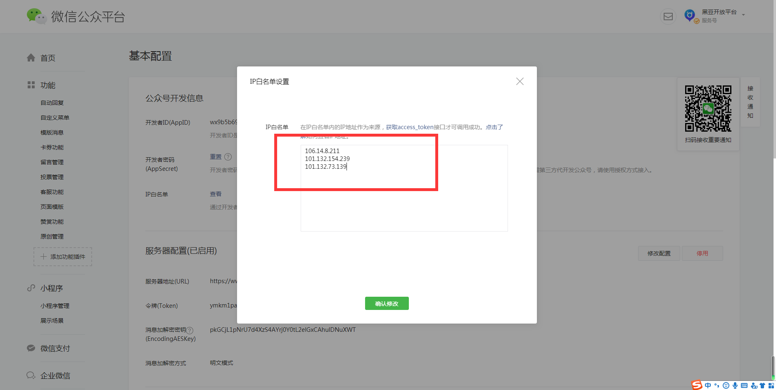
Task: Open the 点击了解 help link
Action: 494,127
